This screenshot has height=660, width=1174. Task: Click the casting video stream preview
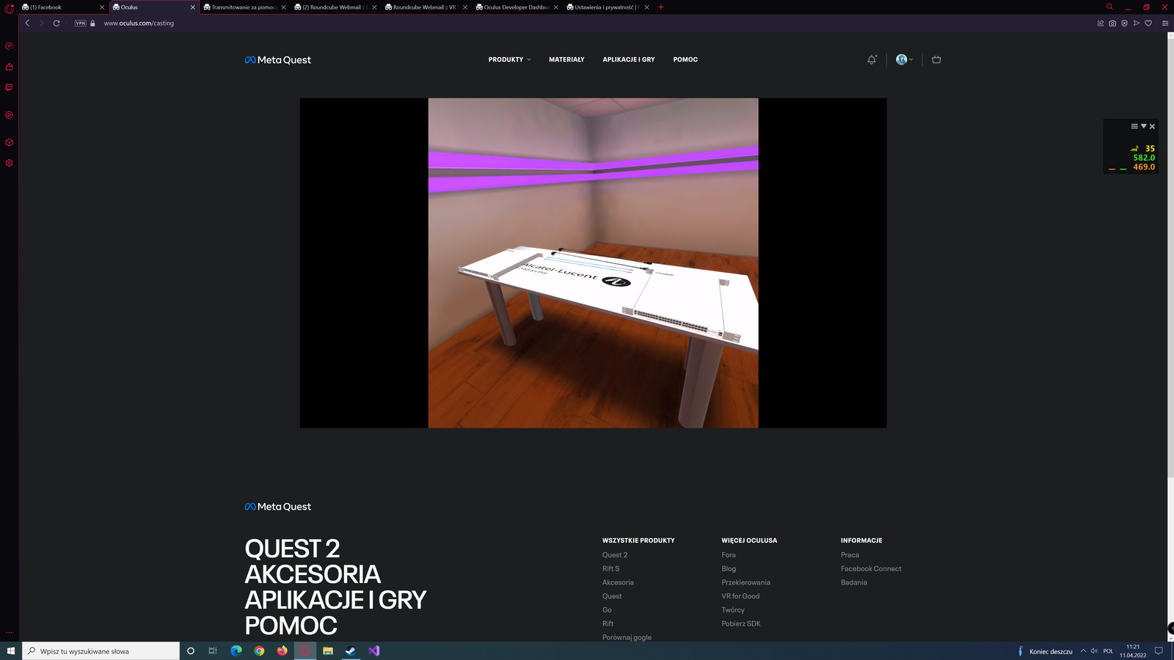[x=593, y=263]
